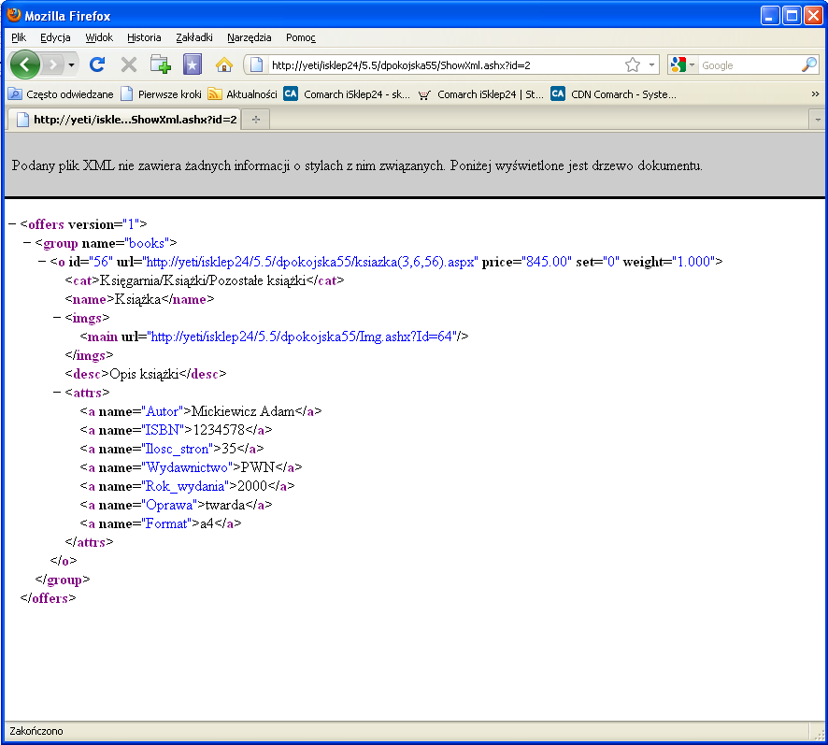
Task: Click the Bookmarks star toolbar icon
Action: coord(193,64)
